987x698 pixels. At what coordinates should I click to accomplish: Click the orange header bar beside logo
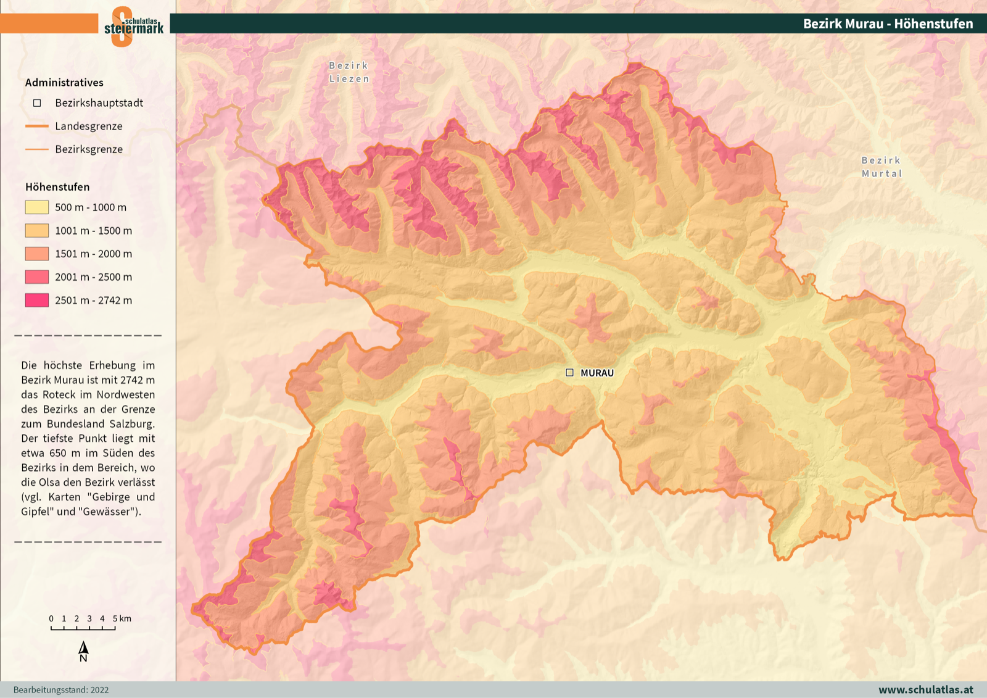click(49, 23)
